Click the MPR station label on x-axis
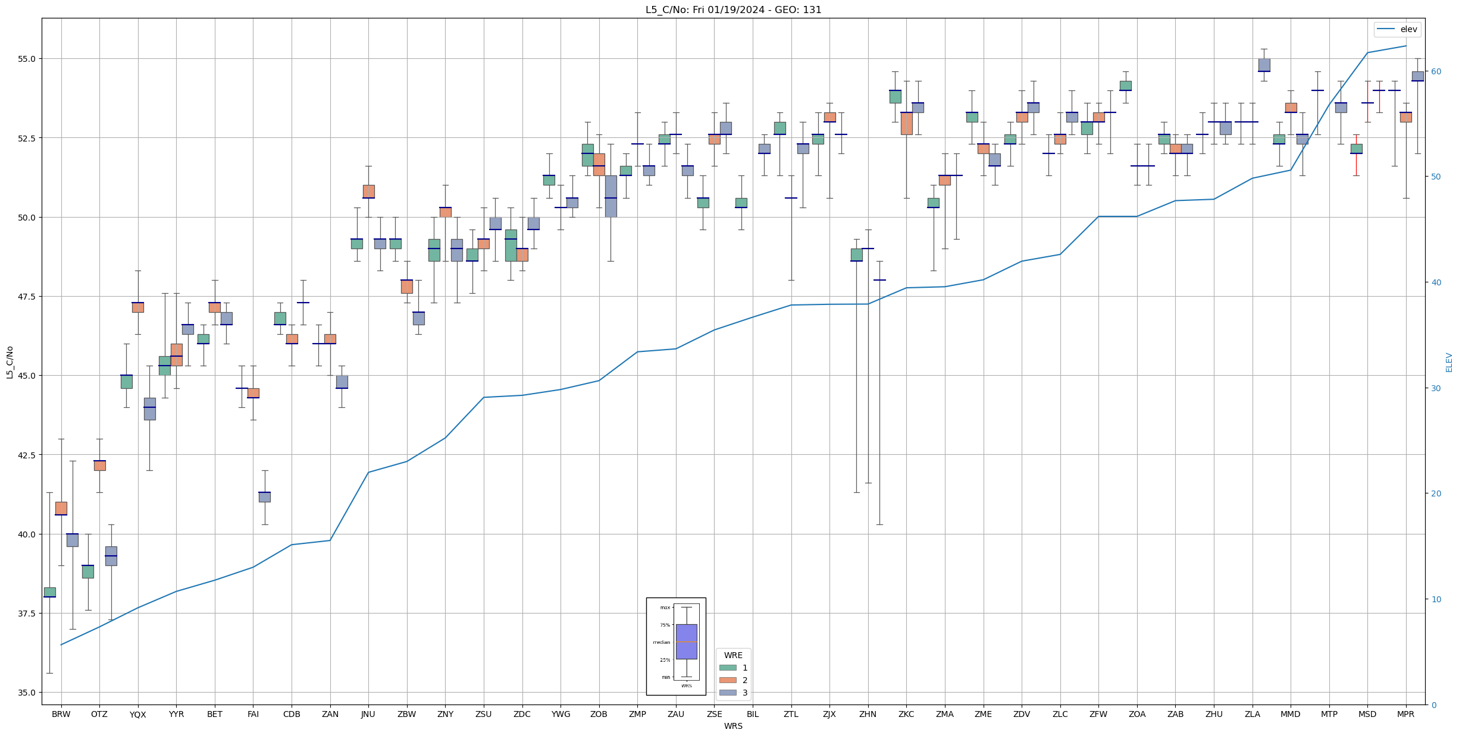The height and width of the screenshot is (736, 1459). tap(1405, 714)
